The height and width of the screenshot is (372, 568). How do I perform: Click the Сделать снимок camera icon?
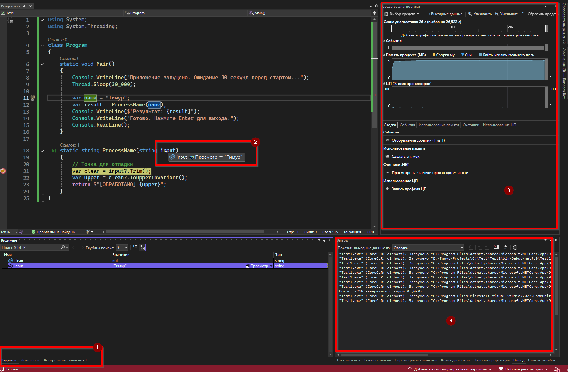[387, 157]
